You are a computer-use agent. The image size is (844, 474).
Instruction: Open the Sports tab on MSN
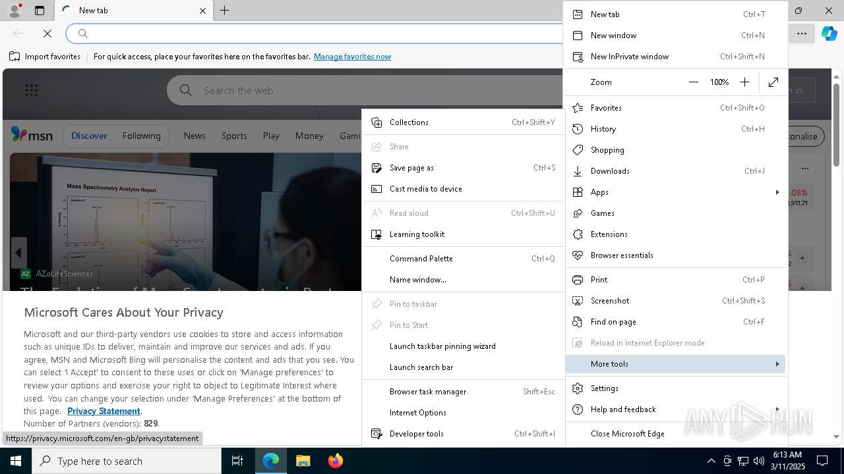point(234,136)
